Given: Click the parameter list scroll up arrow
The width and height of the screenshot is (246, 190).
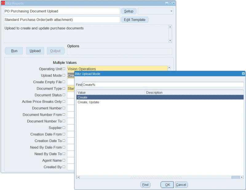Looking at the screenshot, I should (169, 68).
